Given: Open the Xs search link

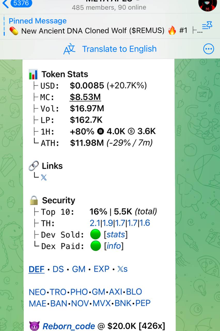Looking at the screenshot, I should pyautogui.click(x=122, y=269).
